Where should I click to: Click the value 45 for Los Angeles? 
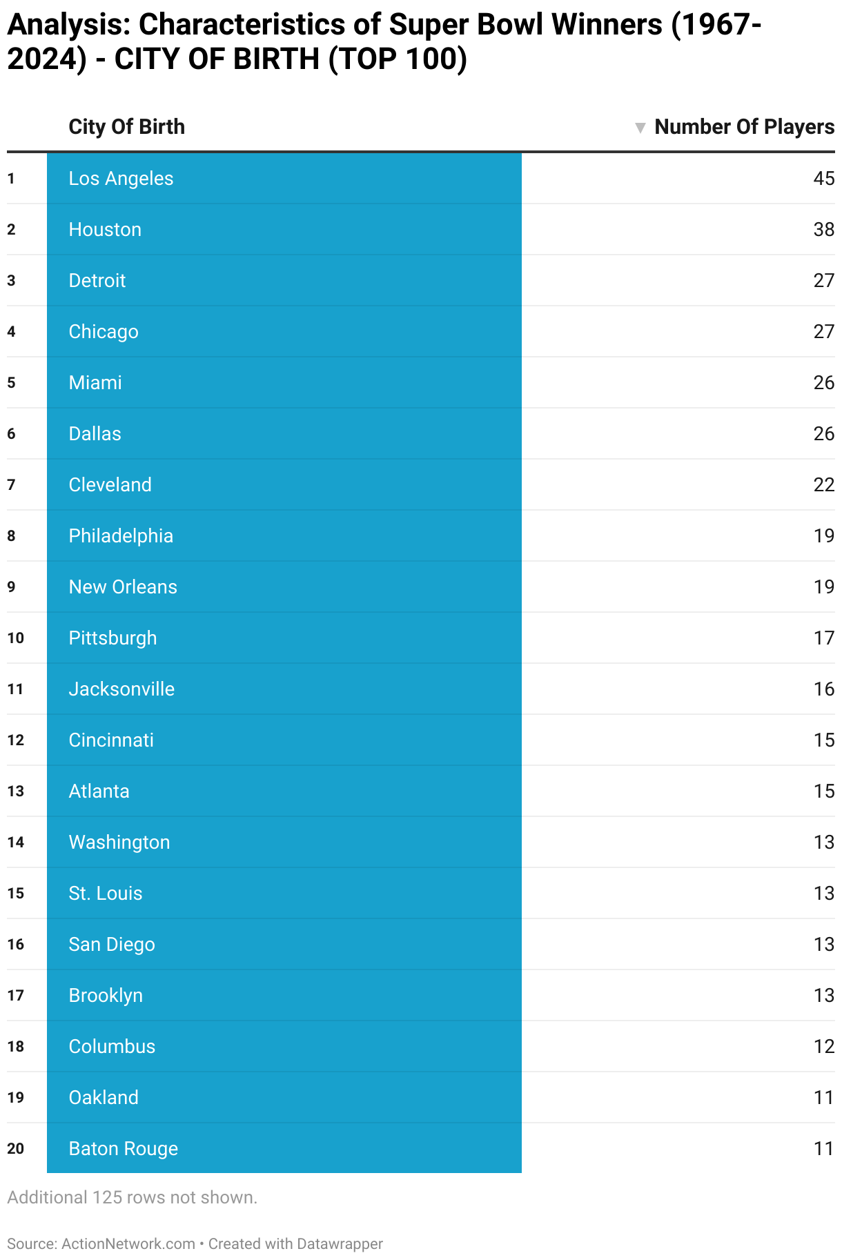tap(824, 178)
